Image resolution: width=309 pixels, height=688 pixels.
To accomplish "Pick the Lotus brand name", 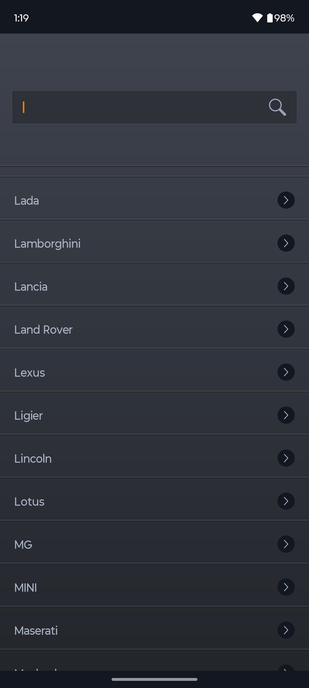I will click(x=29, y=502).
